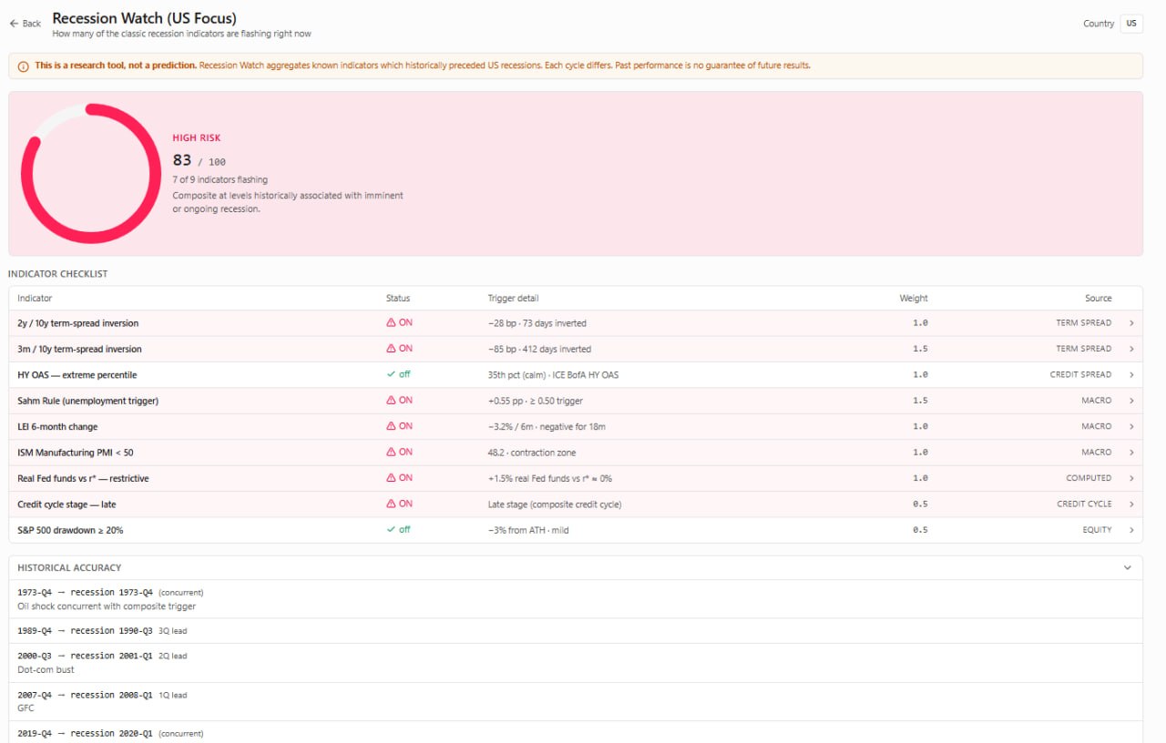Viewport: 1166px width, 743px height.
Task: Click the Status column header
Action: click(398, 298)
